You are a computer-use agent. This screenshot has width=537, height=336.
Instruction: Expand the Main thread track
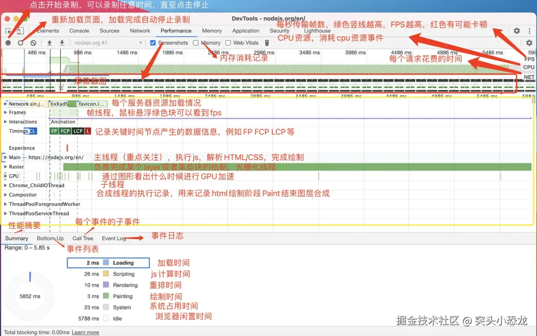tap(5, 157)
